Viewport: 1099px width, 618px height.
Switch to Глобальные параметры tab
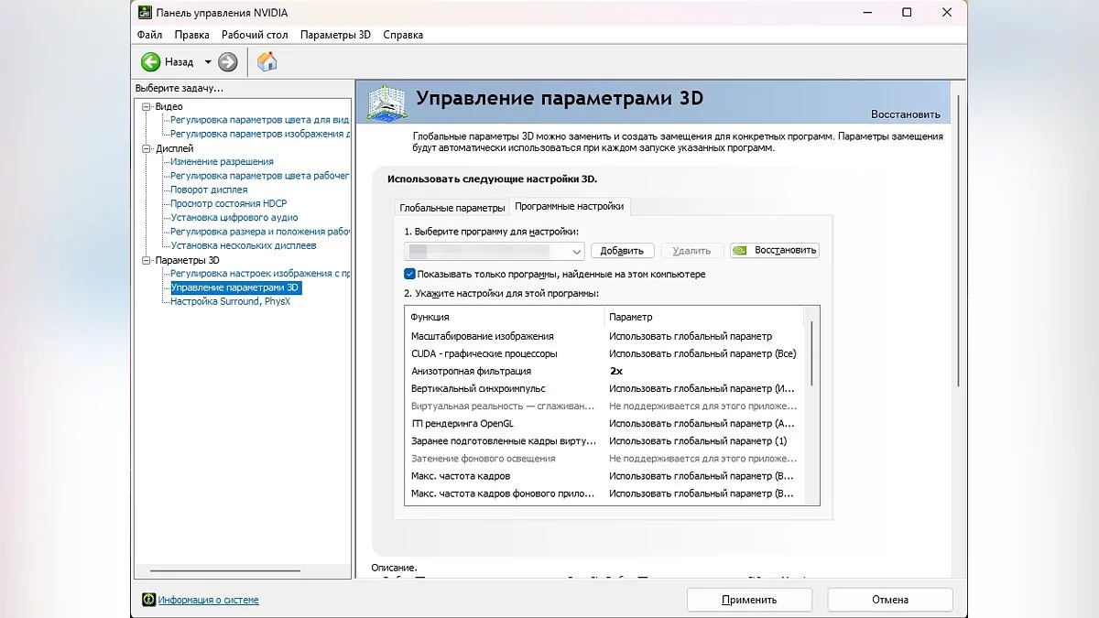pos(452,208)
